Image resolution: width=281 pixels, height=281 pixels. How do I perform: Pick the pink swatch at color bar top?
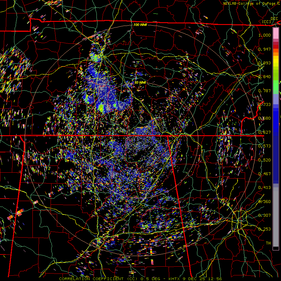tap(276, 33)
